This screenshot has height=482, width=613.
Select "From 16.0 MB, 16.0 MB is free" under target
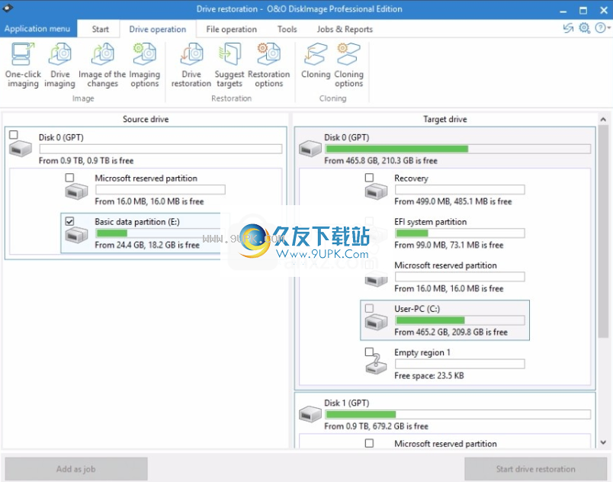[x=449, y=288]
